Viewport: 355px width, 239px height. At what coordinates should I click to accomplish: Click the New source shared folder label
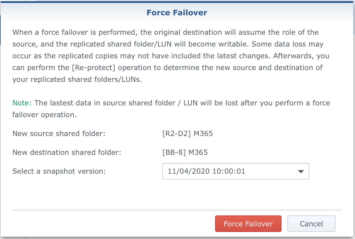pyautogui.click(x=59, y=134)
